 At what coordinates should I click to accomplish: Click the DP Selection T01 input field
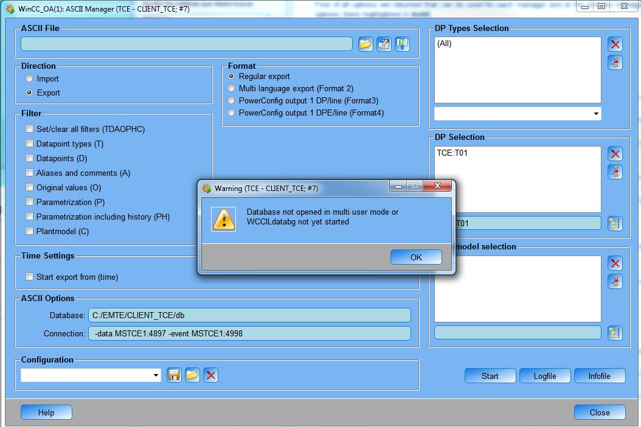pyautogui.click(x=527, y=223)
